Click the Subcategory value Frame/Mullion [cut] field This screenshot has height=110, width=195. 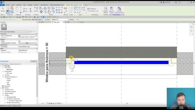[27, 47]
